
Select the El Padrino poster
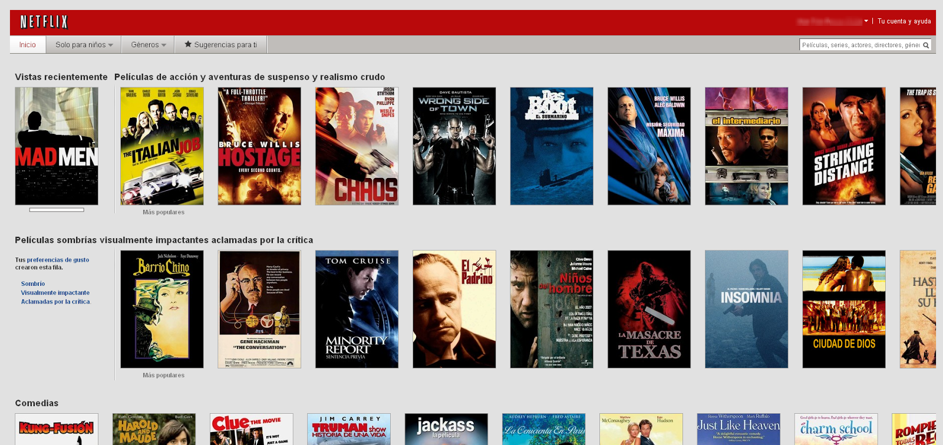[x=454, y=309]
